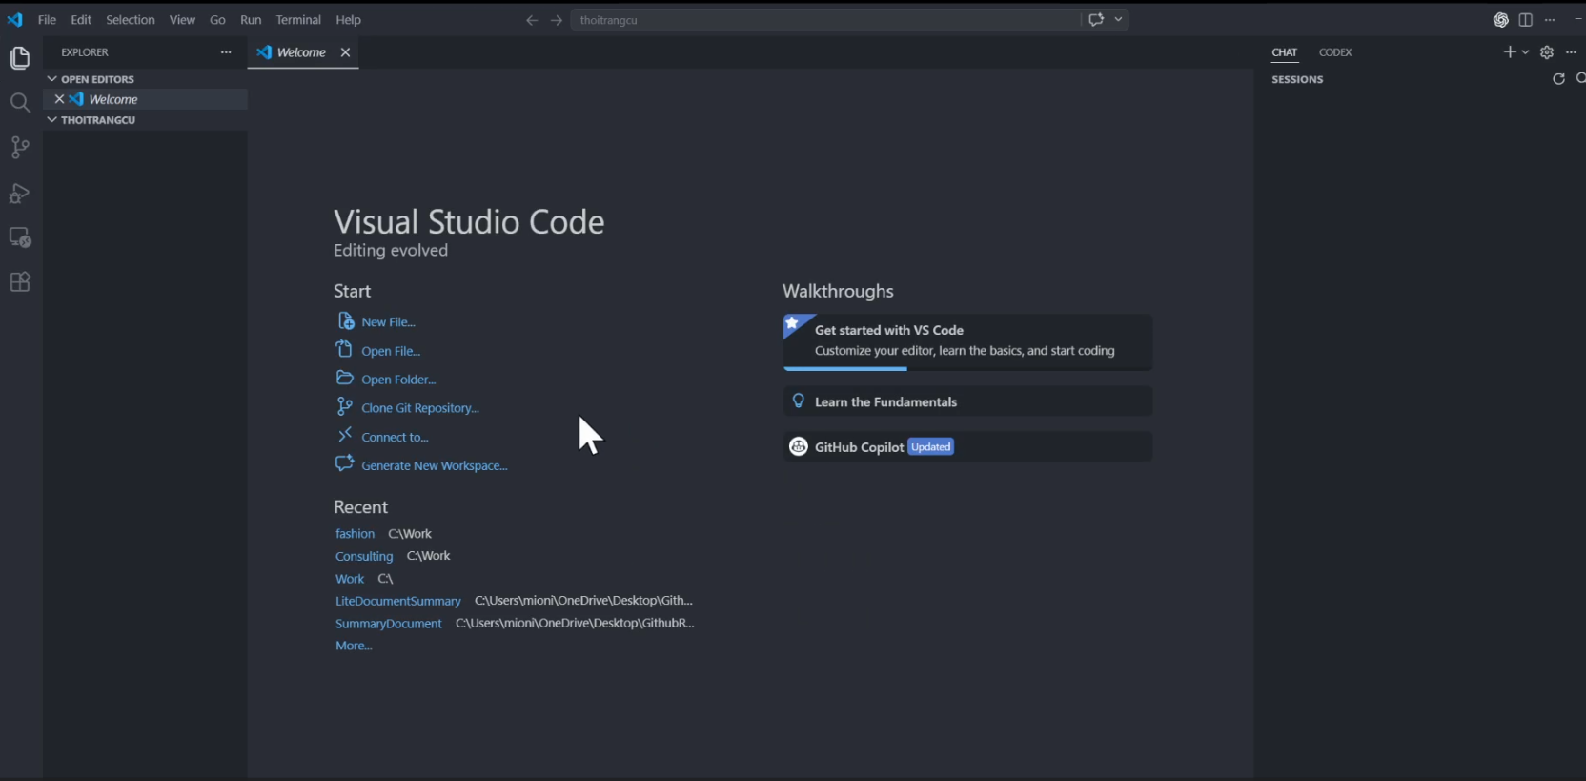This screenshot has height=781, width=1586.
Task: Open the recent folder fashion
Action: coord(355,534)
